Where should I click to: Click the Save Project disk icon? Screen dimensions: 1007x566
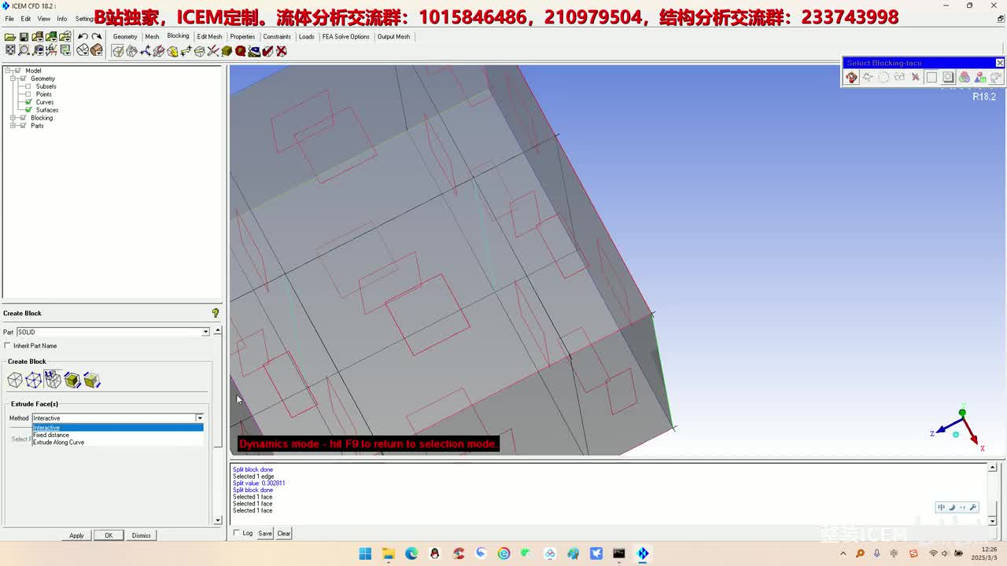(x=24, y=37)
